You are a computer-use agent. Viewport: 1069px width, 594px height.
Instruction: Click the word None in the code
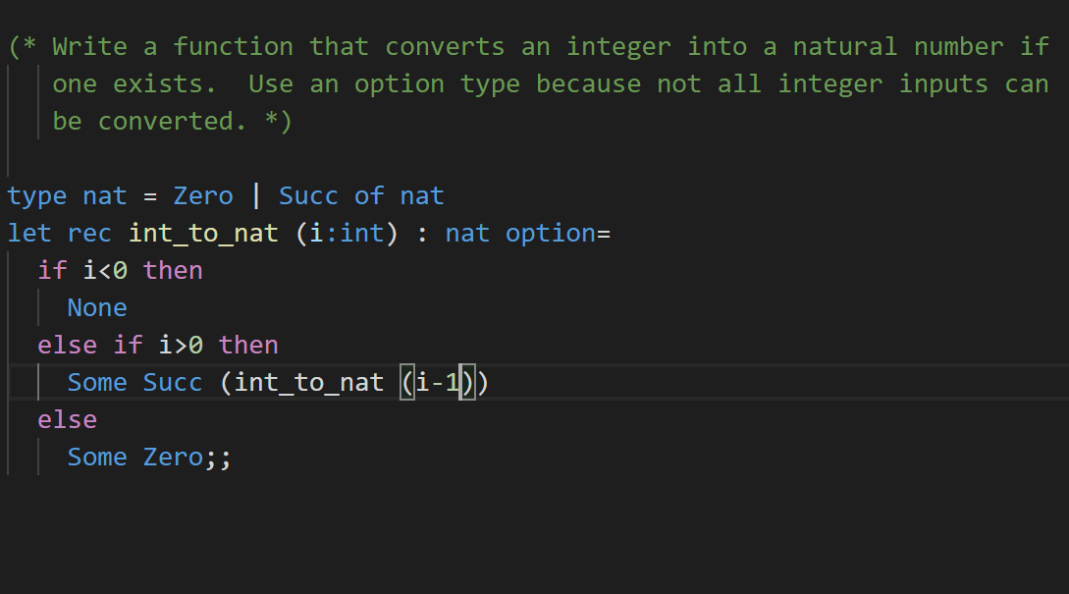click(x=96, y=307)
